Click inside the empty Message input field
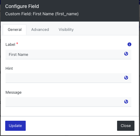The width and height of the screenshot is (140, 136). click(x=68, y=102)
